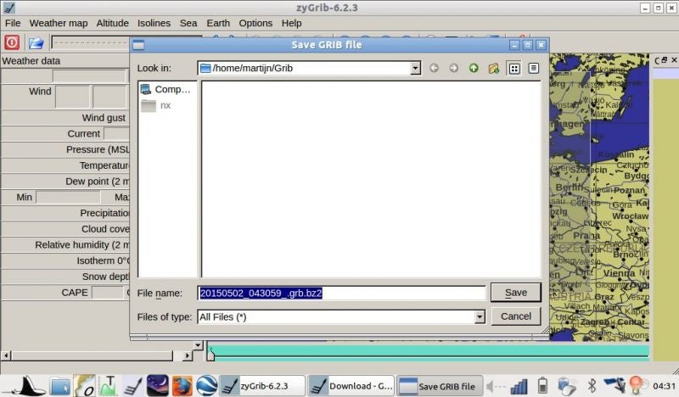Click the network signal bars tray icon
Viewport: 679px width, 397px height.
(519, 387)
